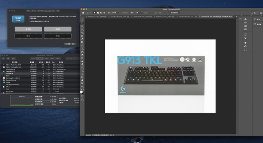The height and width of the screenshot is (143, 263).
Task: Select the Dodge tool
Action: click(x=82, y=64)
